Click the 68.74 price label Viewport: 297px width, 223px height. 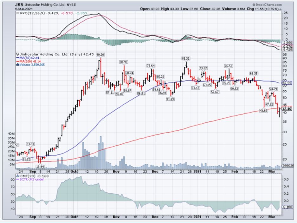pos(130,73)
